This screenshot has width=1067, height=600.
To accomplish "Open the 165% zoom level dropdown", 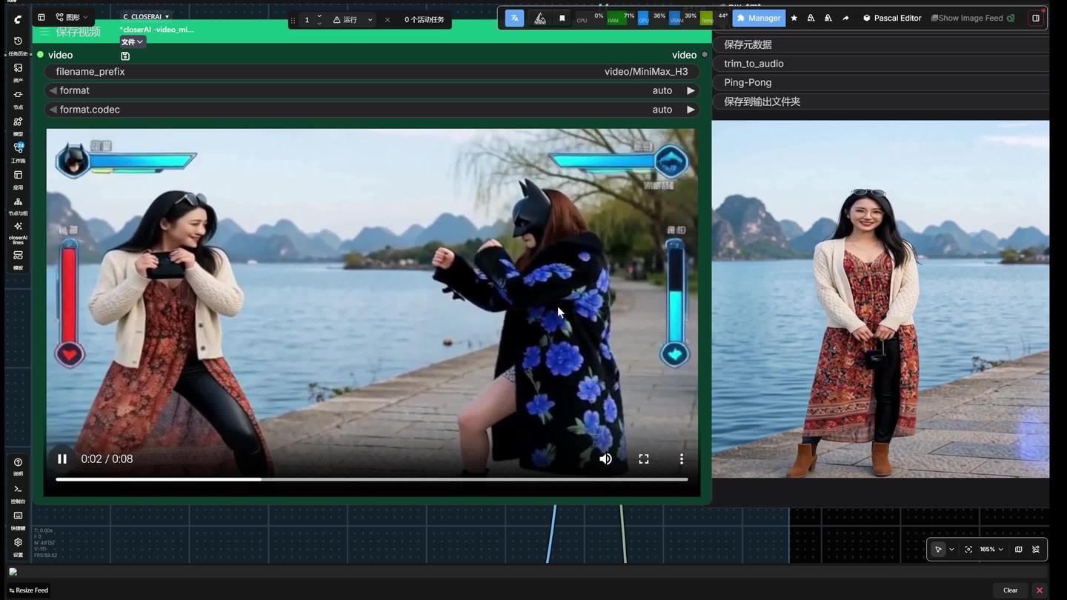I will point(991,550).
